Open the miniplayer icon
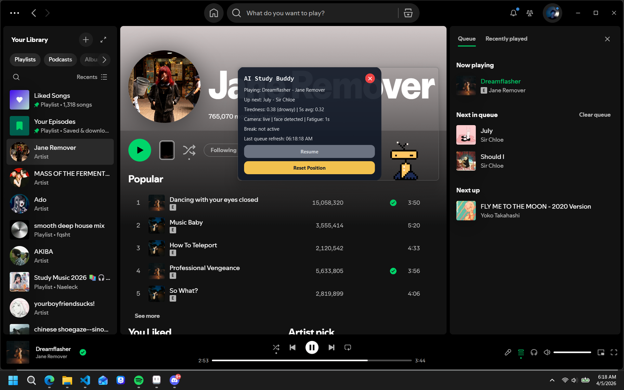624x390 pixels. point(601,352)
